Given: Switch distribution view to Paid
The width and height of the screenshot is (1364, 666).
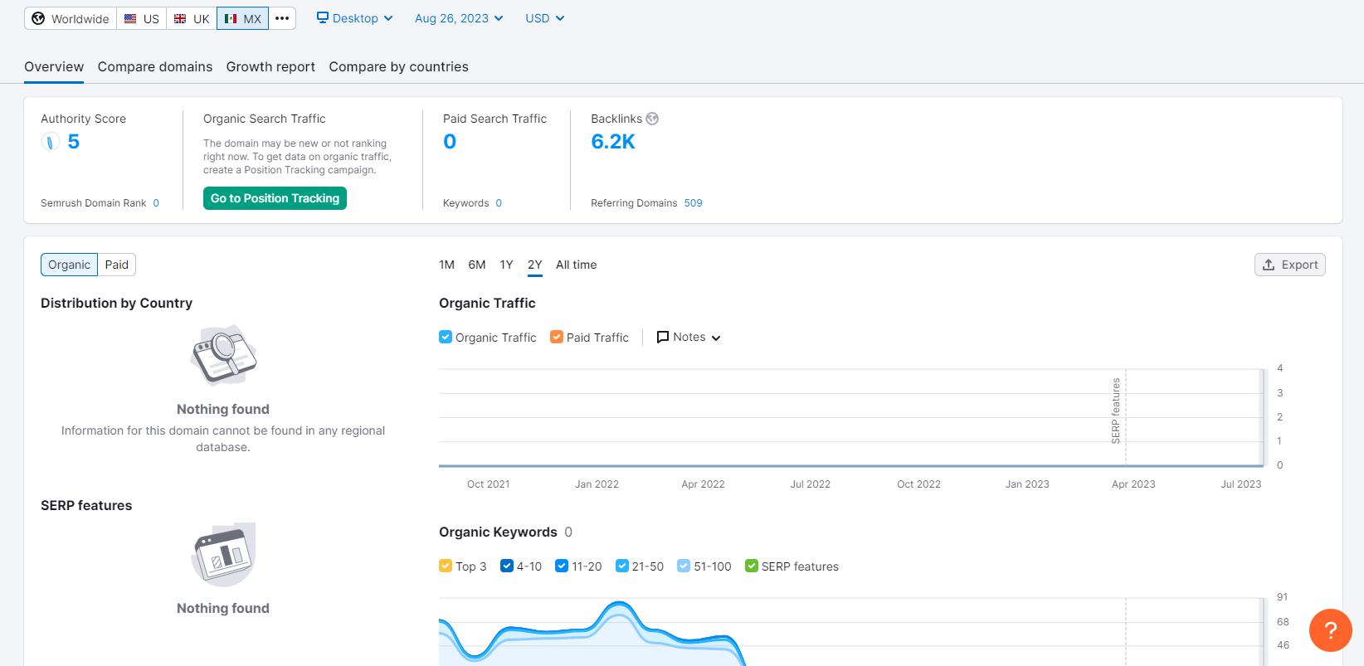Looking at the screenshot, I should tap(116, 265).
